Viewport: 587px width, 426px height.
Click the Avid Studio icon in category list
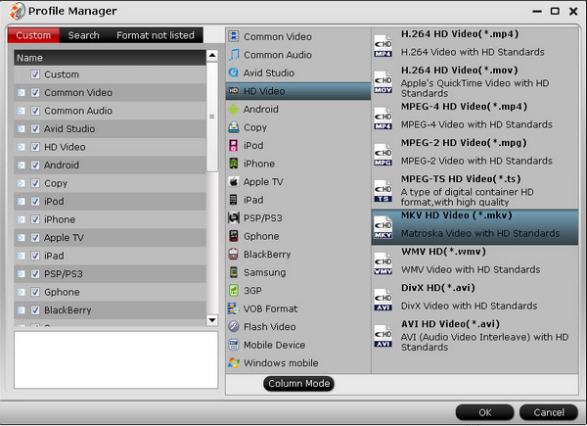coord(234,72)
